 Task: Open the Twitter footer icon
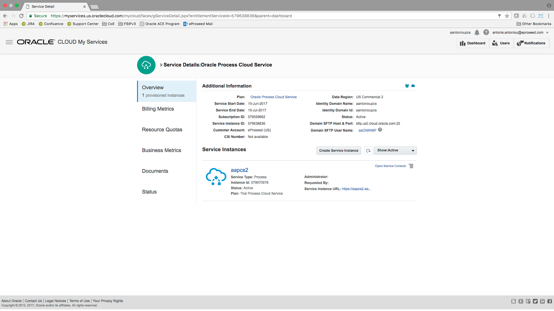click(x=535, y=301)
